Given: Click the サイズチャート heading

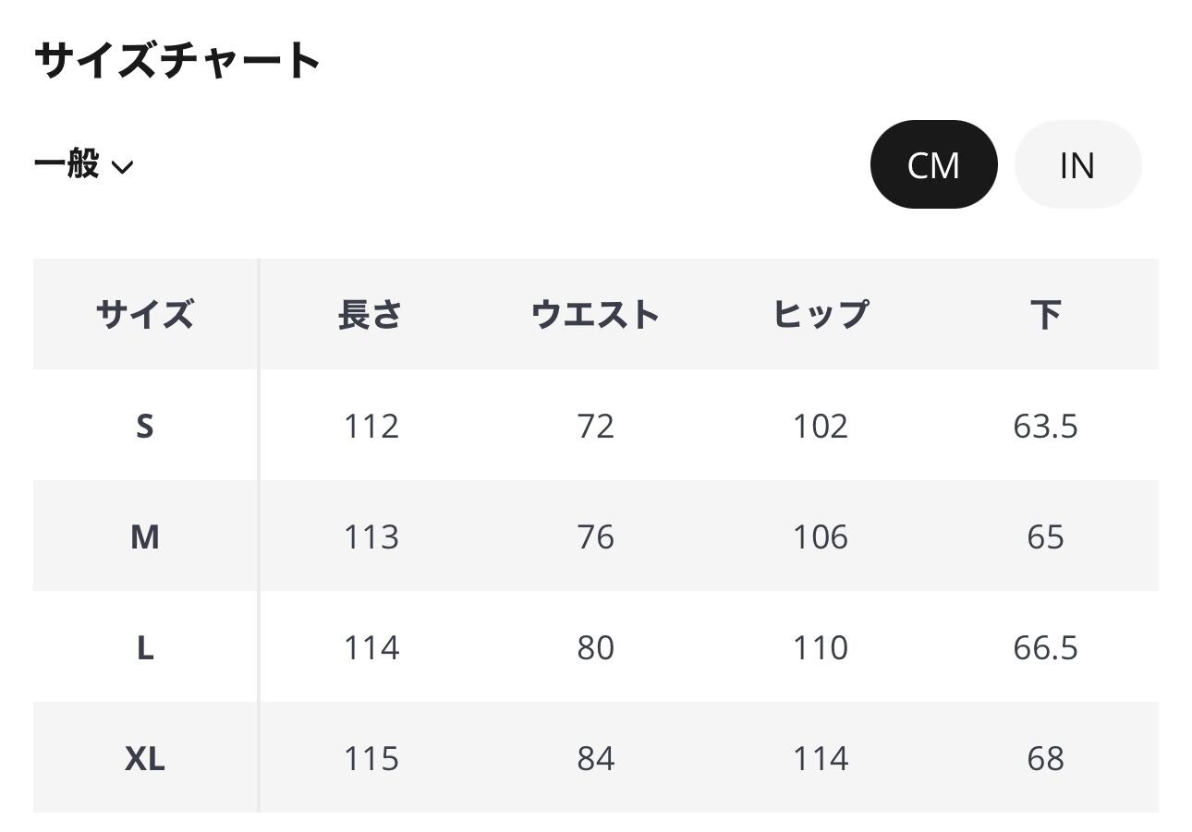Looking at the screenshot, I should tap(177, 61).
